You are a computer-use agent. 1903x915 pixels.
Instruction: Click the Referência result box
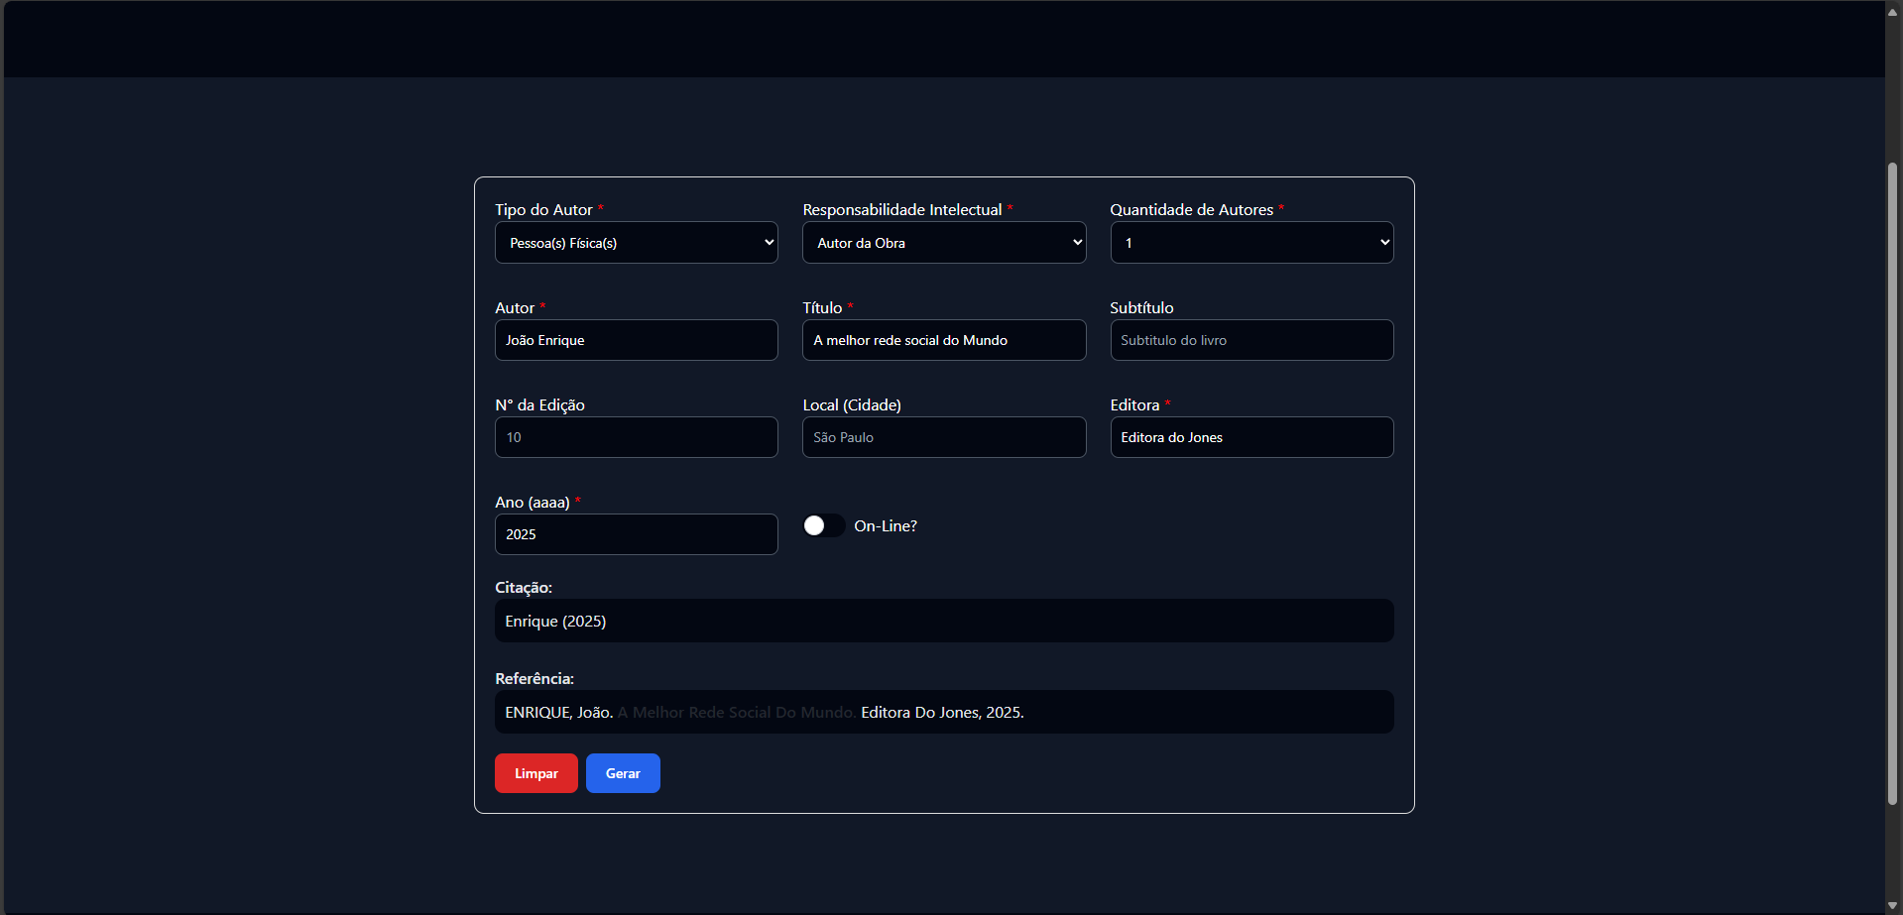point(943,712)
